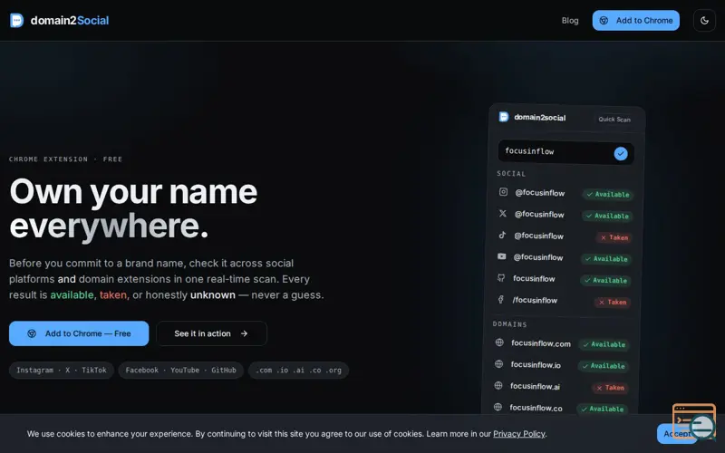Open the Privacy Policy link

518,434
